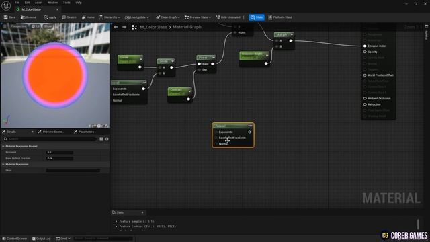Click the Contrast node's output pin
This screenshot has height=242, width=430.
[x=188, y=99]
